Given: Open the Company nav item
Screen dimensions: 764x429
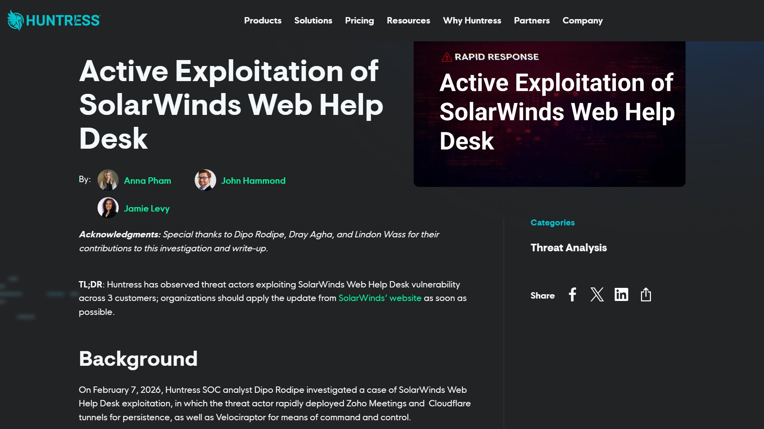Looking at the screenshot, I should [x=582, y=21].
